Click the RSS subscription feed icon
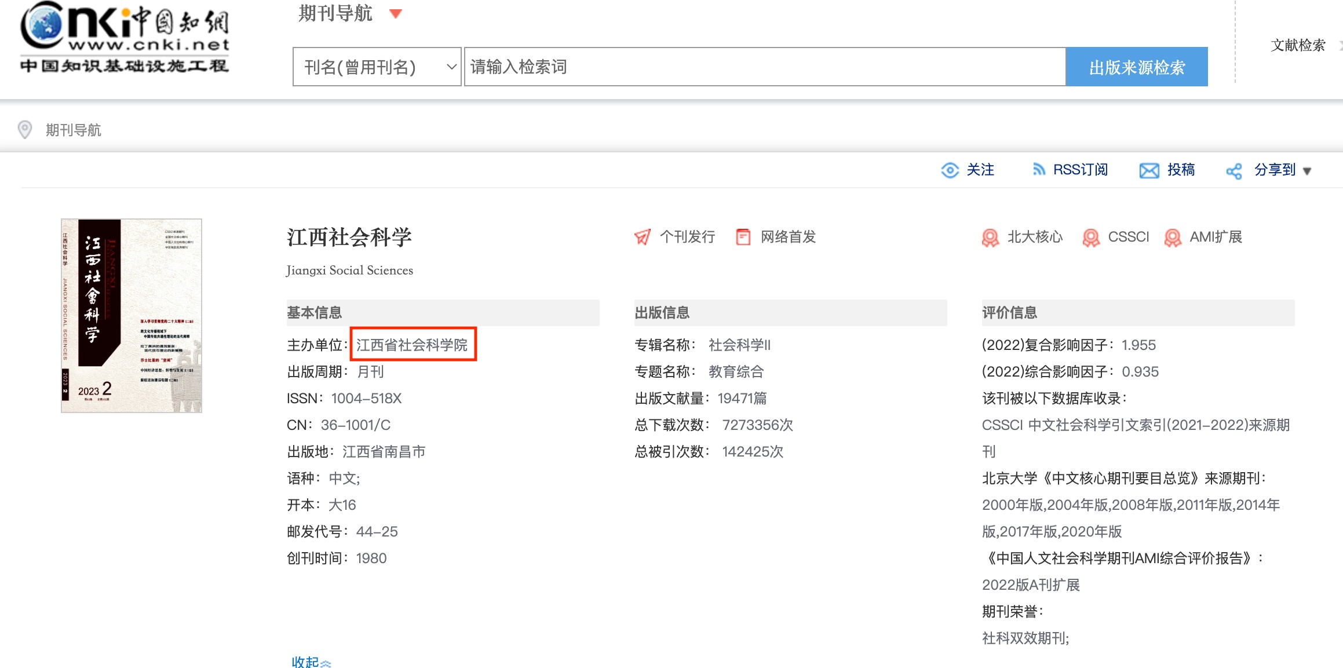Image resolution: width=1343 pixels, height=668 pixels. pyautogui.click(x=1039, y=169)
